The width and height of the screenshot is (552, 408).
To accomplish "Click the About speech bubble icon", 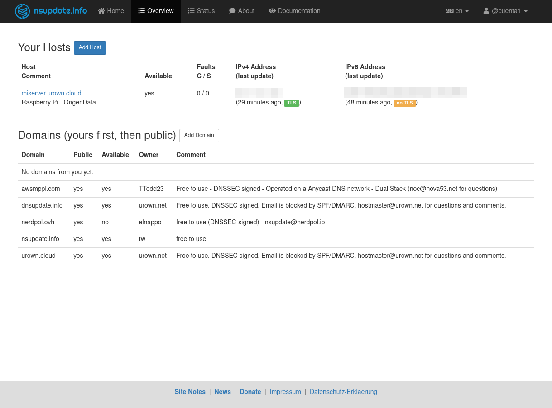I will point(232,11).
